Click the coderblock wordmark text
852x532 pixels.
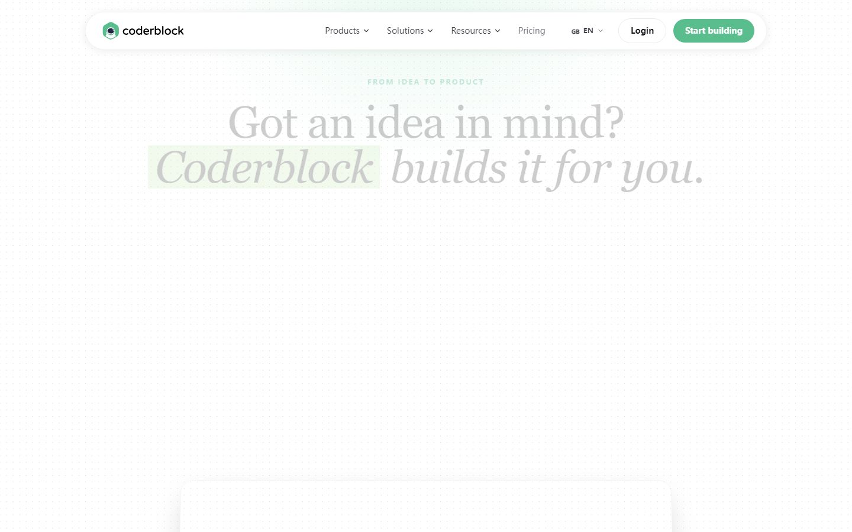pos(153,31)
